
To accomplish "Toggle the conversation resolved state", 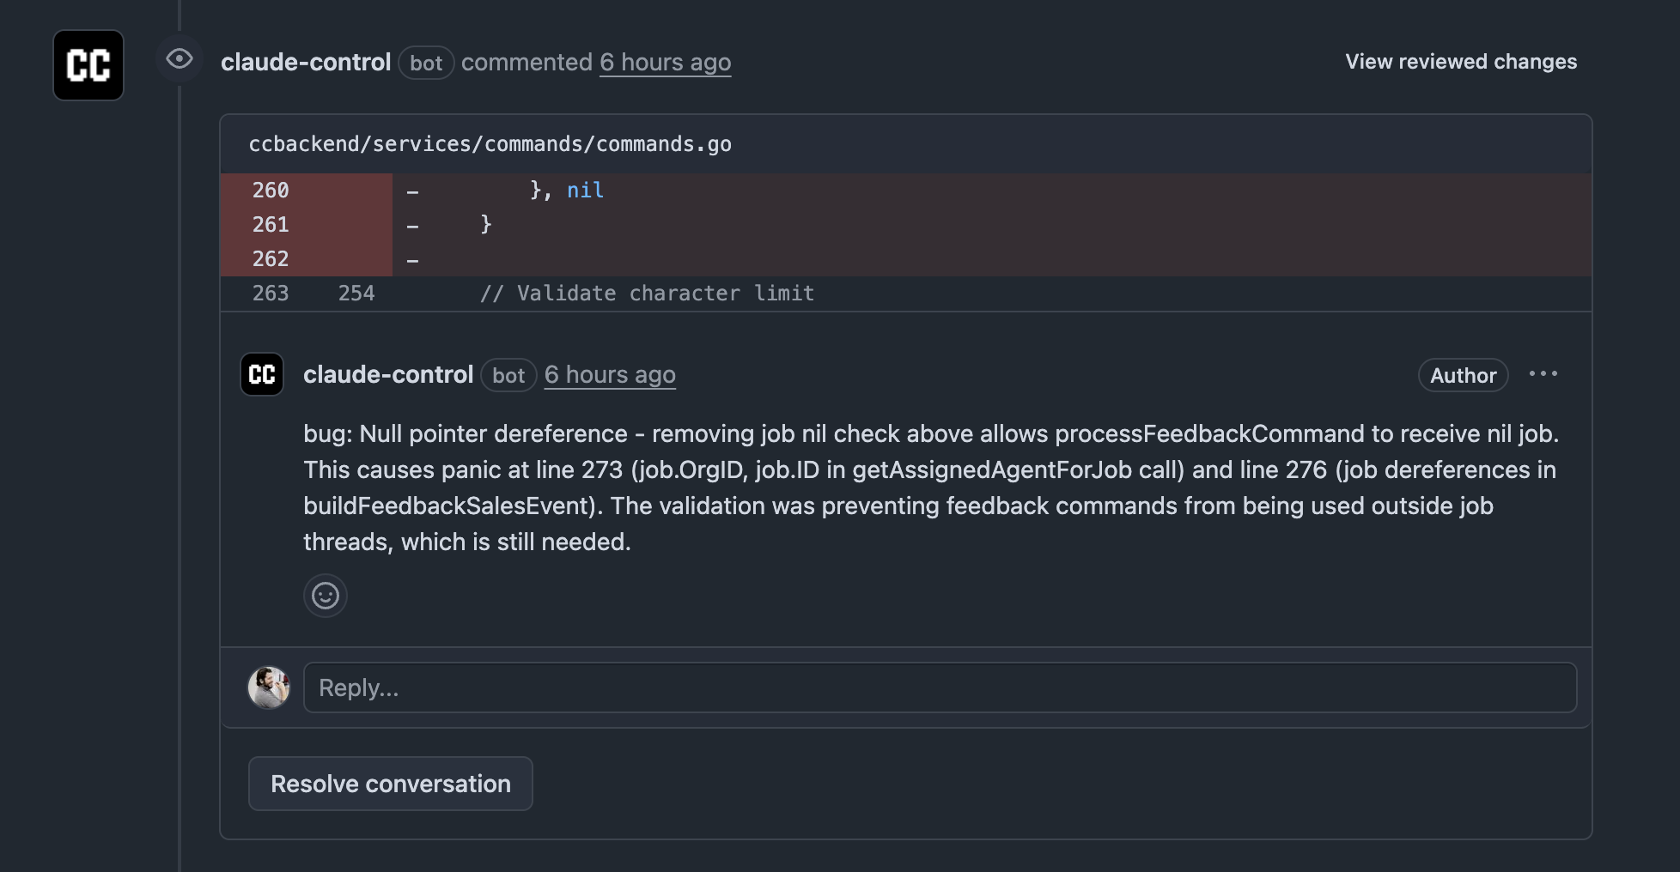I will point(390,783).
